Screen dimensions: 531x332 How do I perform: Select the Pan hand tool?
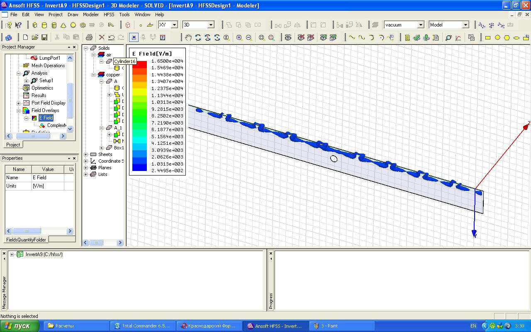188,38
